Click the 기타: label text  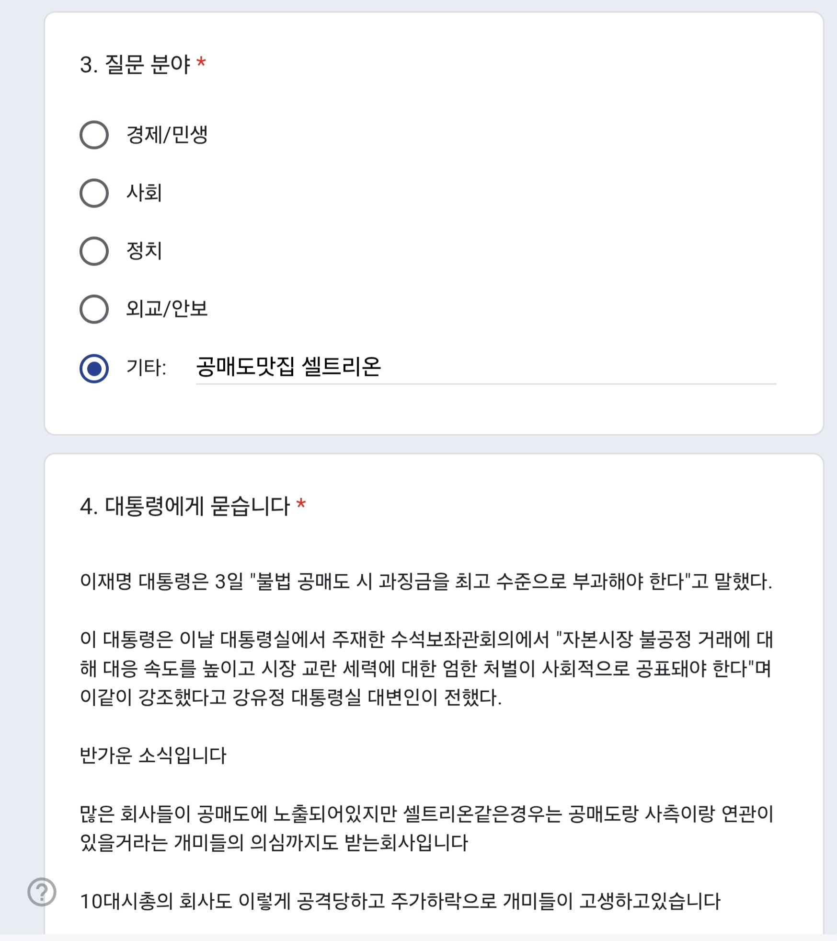point(146,368)
